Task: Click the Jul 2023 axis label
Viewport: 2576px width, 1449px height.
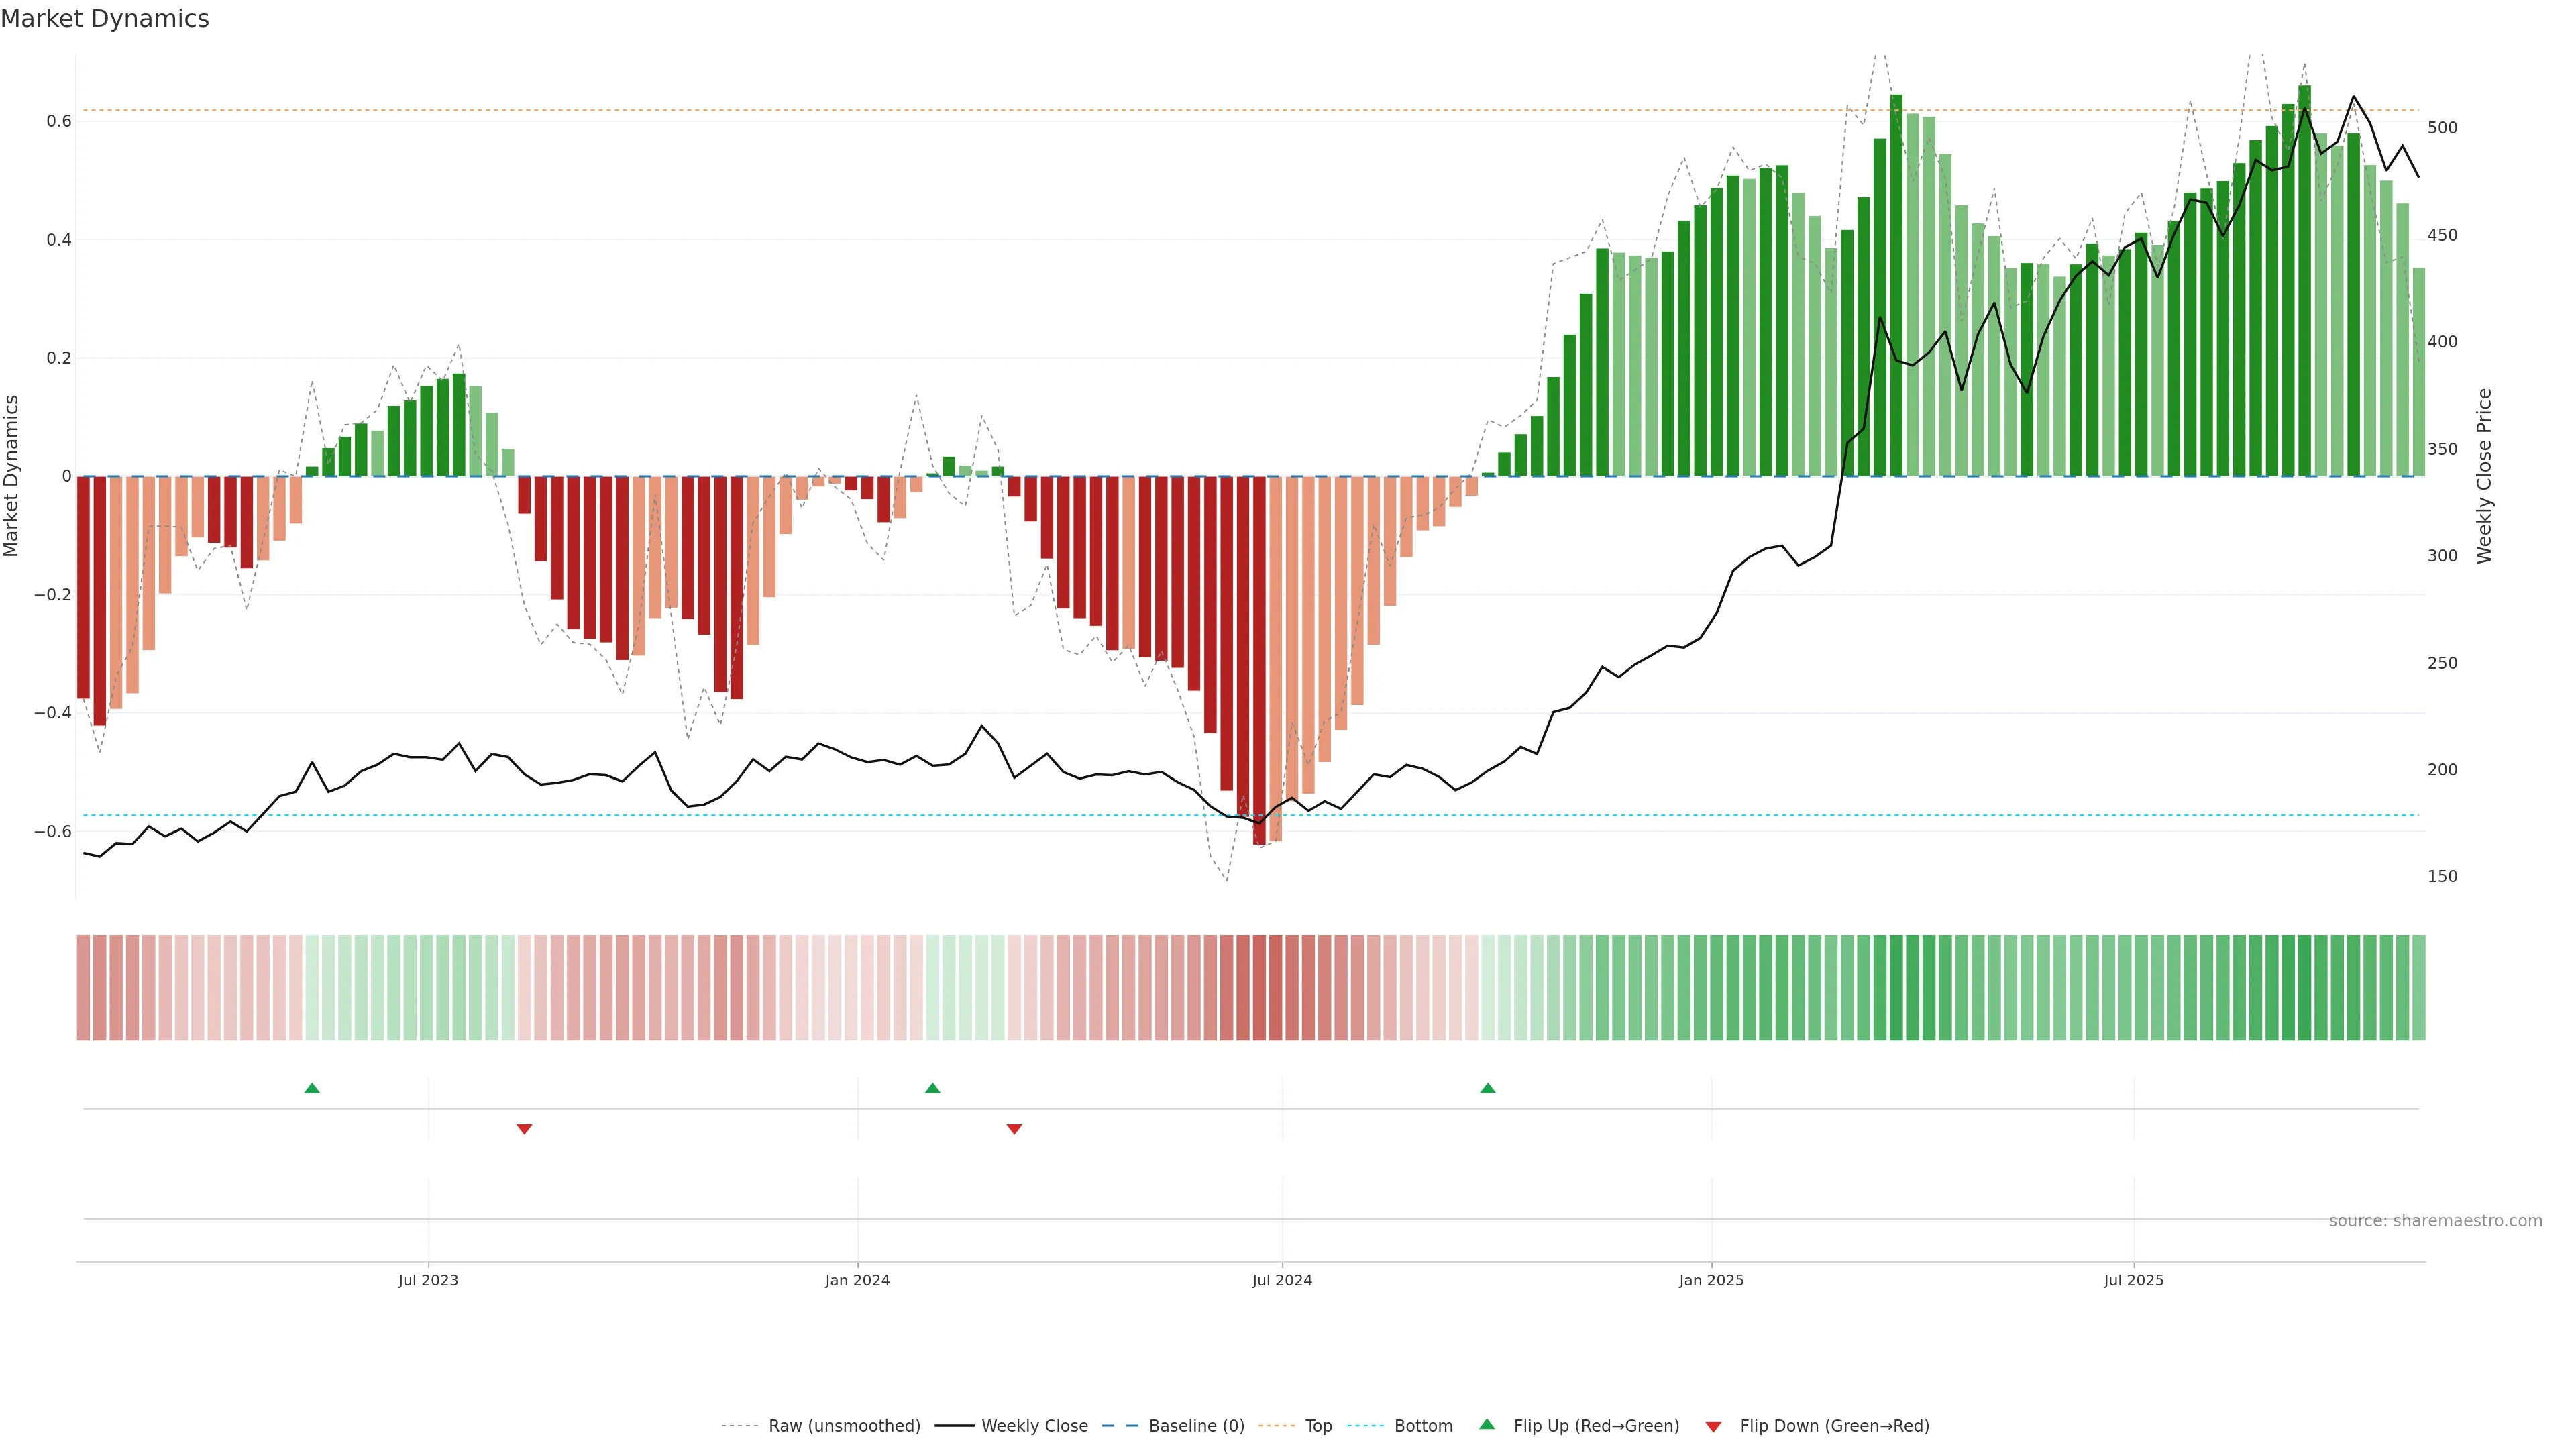Action: click(428, 1280)
